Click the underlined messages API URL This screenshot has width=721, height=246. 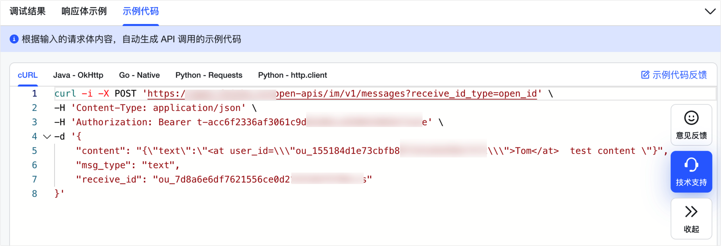coord(342,93)
